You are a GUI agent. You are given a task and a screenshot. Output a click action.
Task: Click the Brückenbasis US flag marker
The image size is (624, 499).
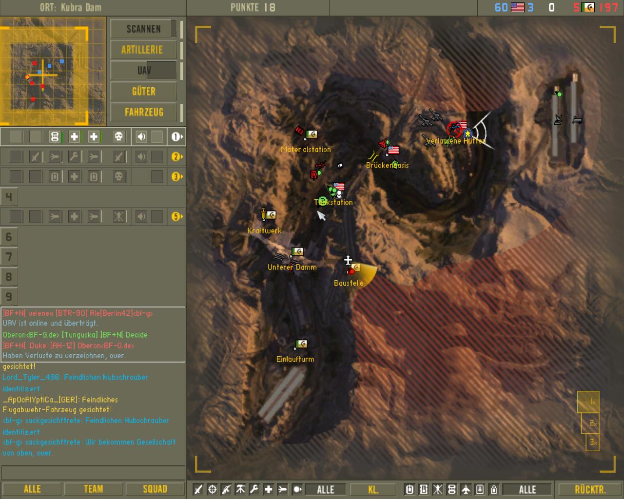(x=393, y=150)
